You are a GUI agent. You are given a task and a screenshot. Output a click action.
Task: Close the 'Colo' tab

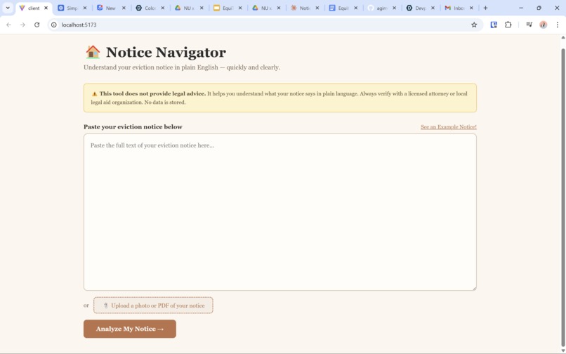(x=162, y=8)
